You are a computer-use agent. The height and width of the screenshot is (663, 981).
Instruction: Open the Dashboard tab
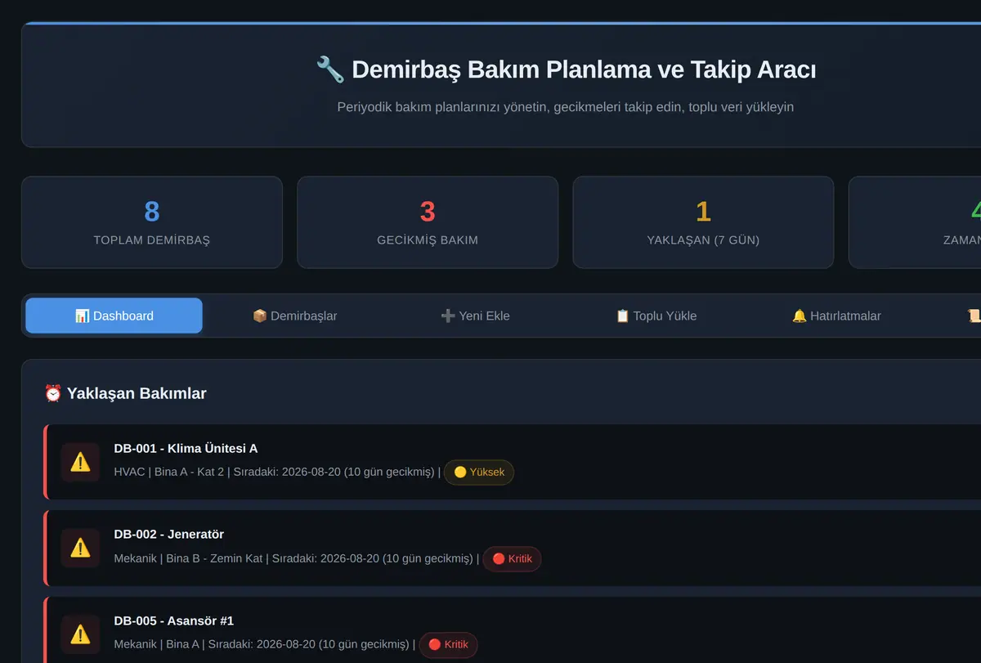click(x=114, y=316)
